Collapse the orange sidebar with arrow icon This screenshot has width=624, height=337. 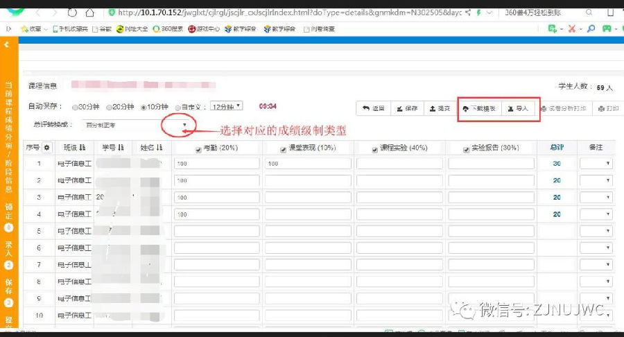pyautogui.click(x=6, y=44)
